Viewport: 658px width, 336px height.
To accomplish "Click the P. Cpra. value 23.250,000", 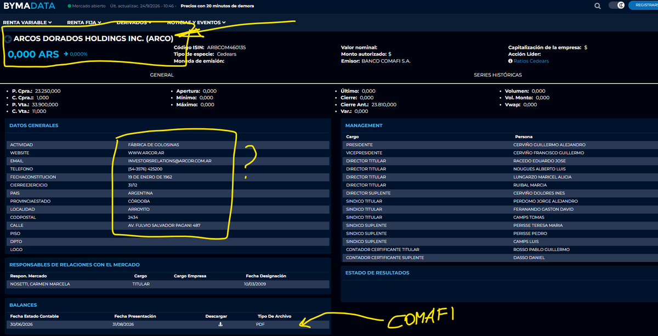I will click(x=48, y=91).
